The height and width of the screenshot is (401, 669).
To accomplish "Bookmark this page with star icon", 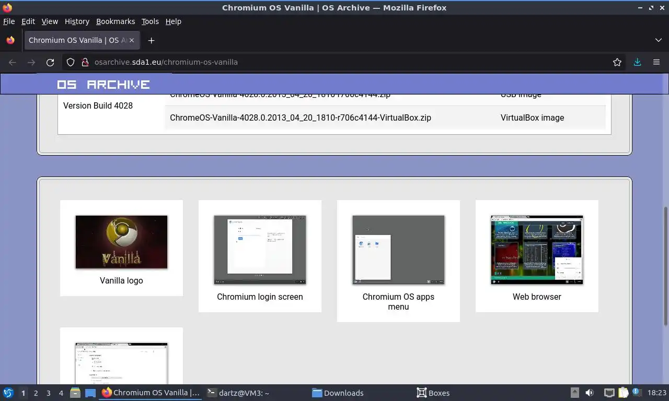I will click(x=617, y=62).
